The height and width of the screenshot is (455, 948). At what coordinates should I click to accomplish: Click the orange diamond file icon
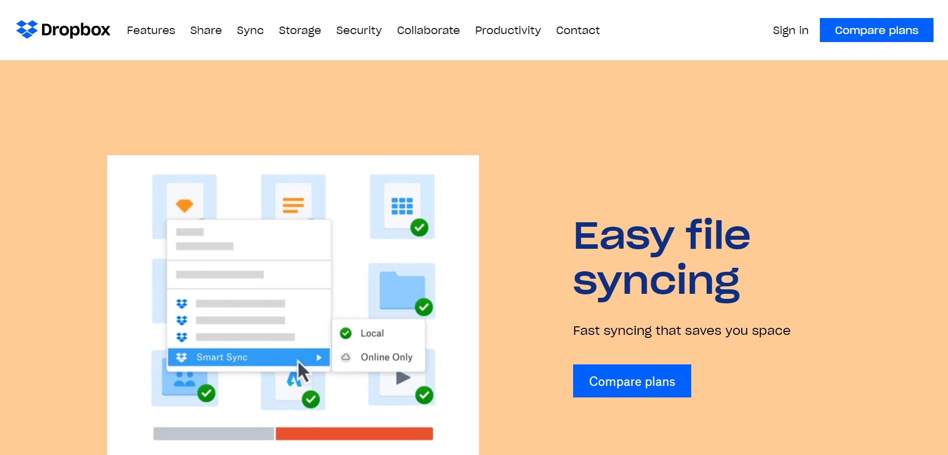click(185, 205)
